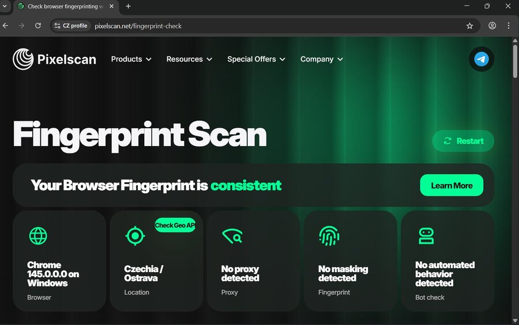Open the Company menu
519x325 pixels.
[x=321, y=59]
